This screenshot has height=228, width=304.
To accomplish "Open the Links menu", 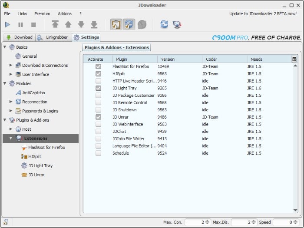I will click(x=23, y=14).
